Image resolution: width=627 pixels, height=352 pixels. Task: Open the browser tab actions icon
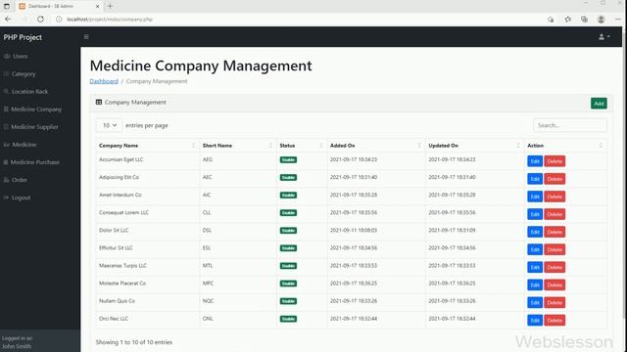(7, 6)
